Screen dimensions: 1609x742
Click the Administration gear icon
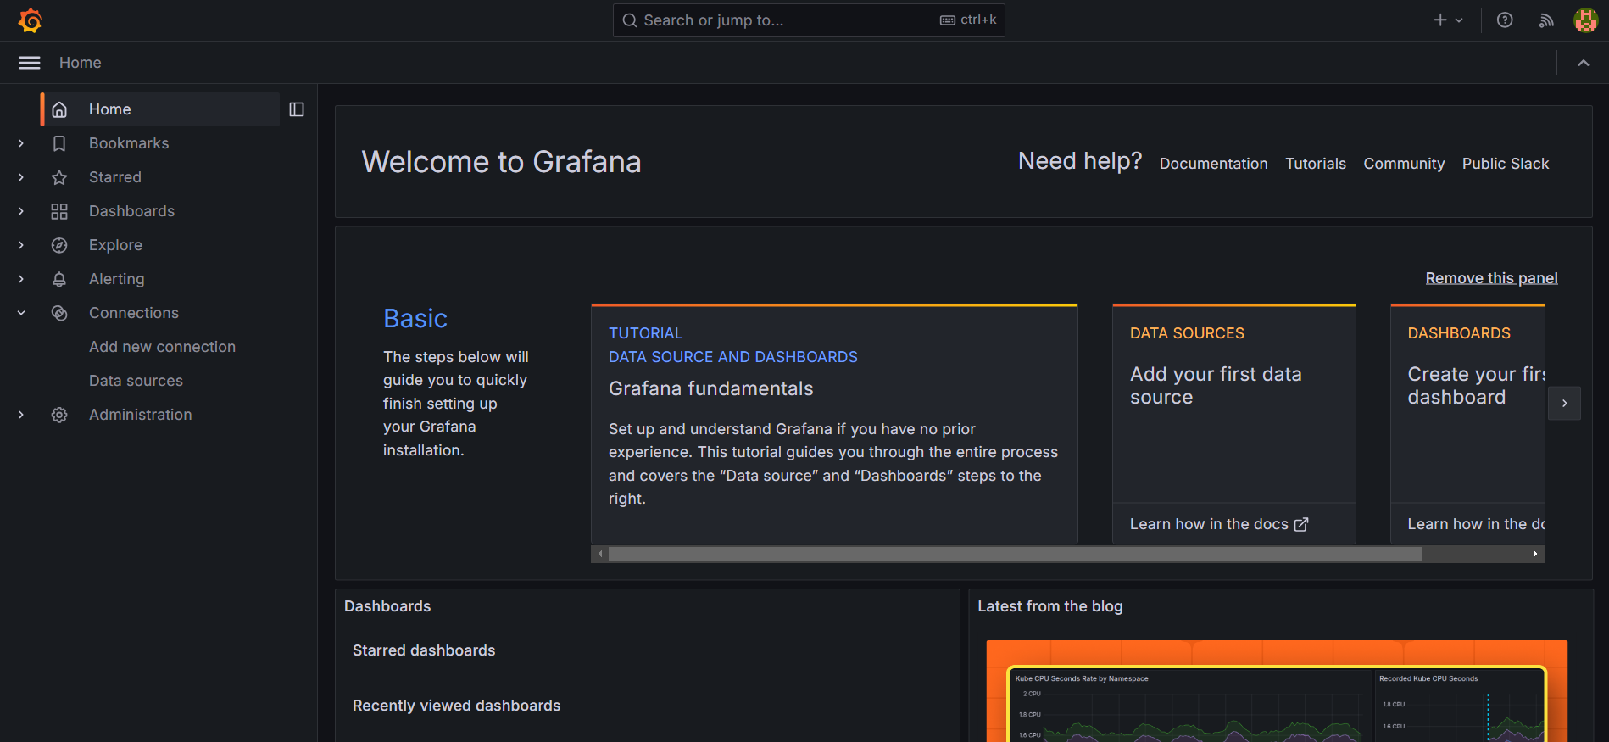tap(59, 415)
